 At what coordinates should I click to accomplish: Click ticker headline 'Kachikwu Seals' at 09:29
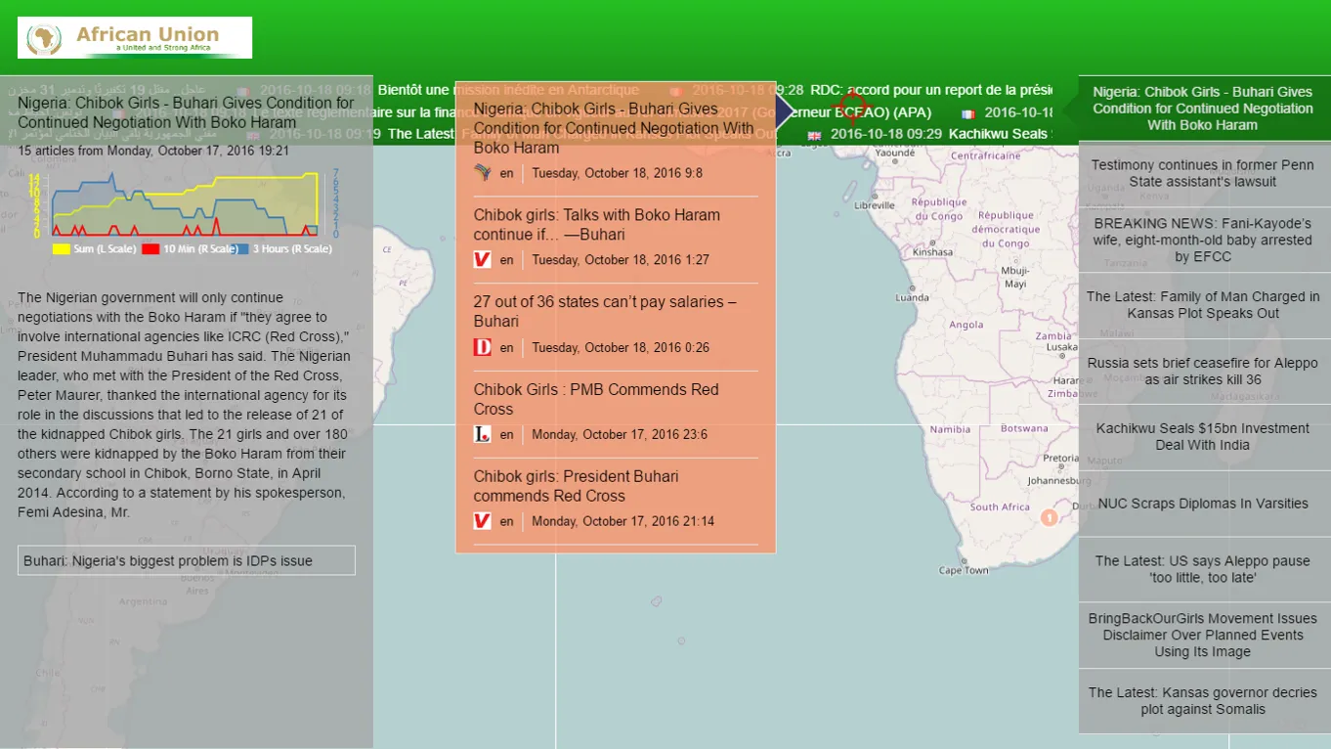coord(999,134)
